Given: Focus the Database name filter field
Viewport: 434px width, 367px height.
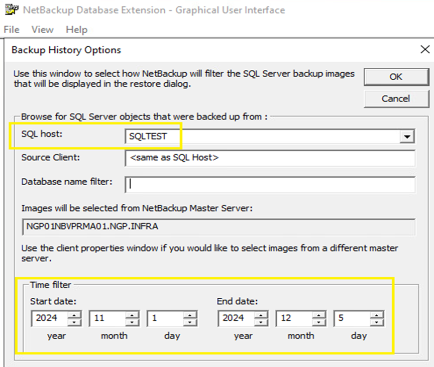Looking at the screenshot, I should tap(270, 184).
